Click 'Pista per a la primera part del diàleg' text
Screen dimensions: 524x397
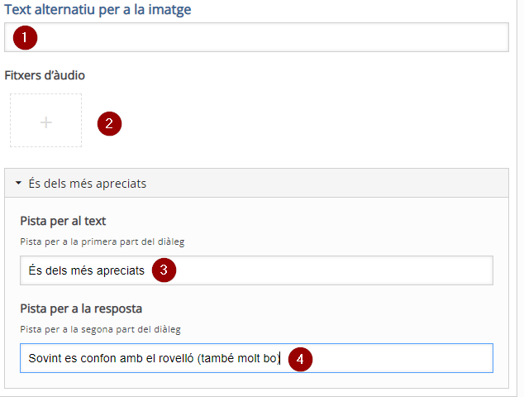tap(102, 242)
